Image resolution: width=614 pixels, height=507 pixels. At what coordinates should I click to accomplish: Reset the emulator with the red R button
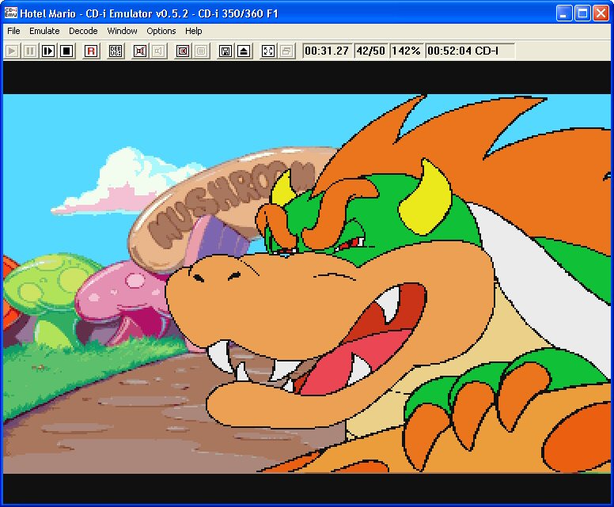(x=91, y=51)
